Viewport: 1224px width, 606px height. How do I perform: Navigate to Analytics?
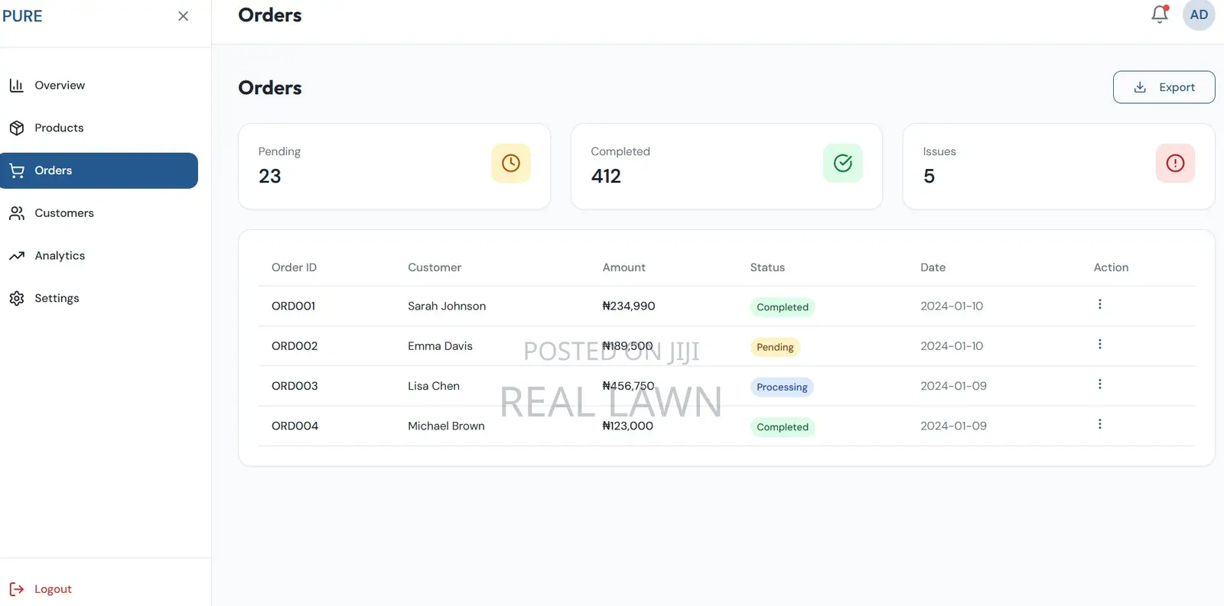(99, 256)
